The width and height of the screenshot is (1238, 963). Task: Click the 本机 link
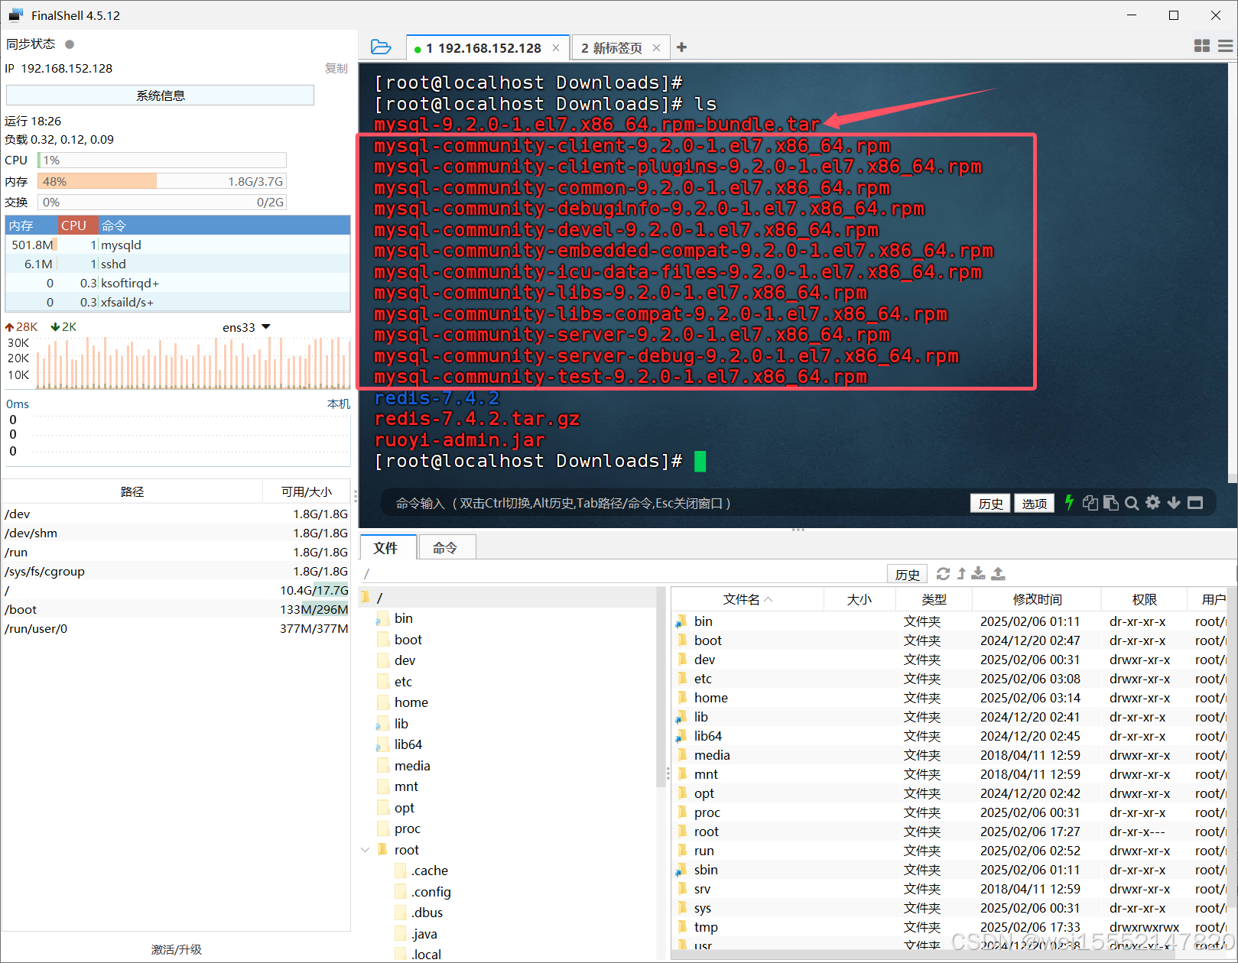(338, 404)
